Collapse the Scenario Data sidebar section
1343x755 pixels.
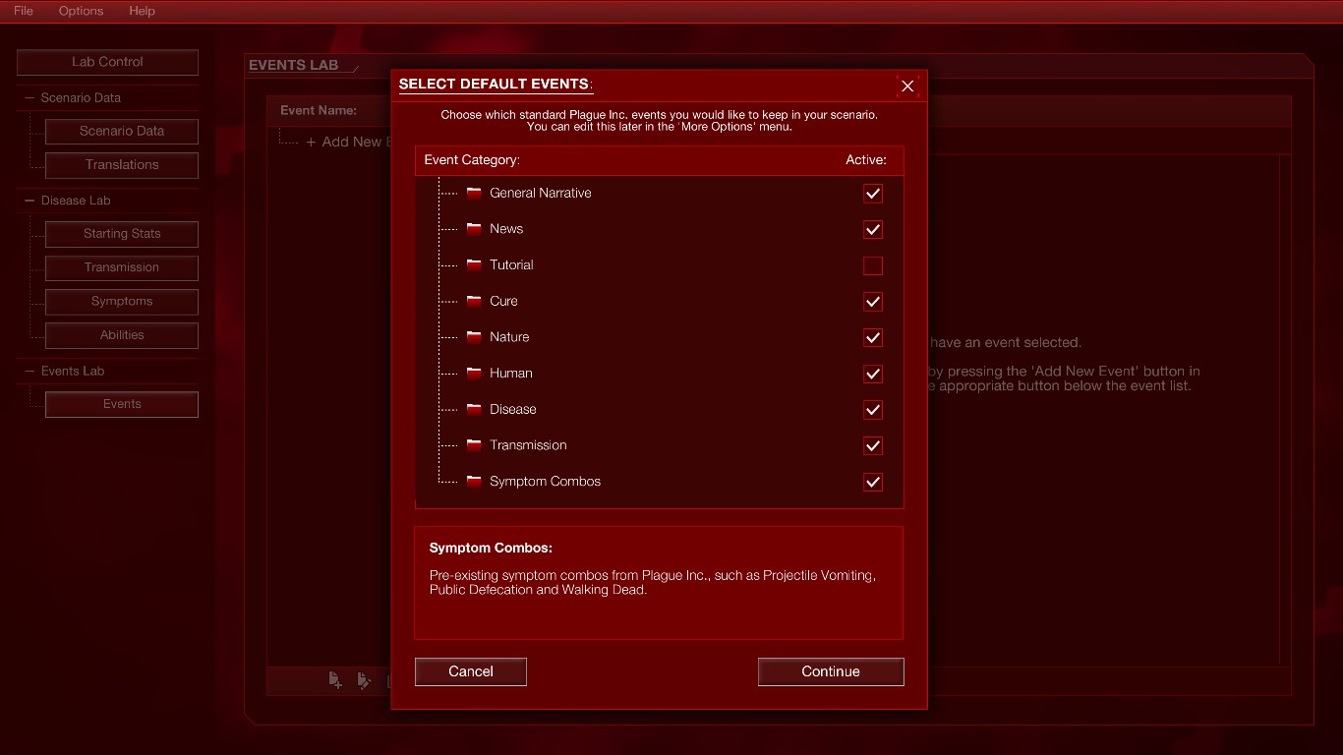(29, 98)
